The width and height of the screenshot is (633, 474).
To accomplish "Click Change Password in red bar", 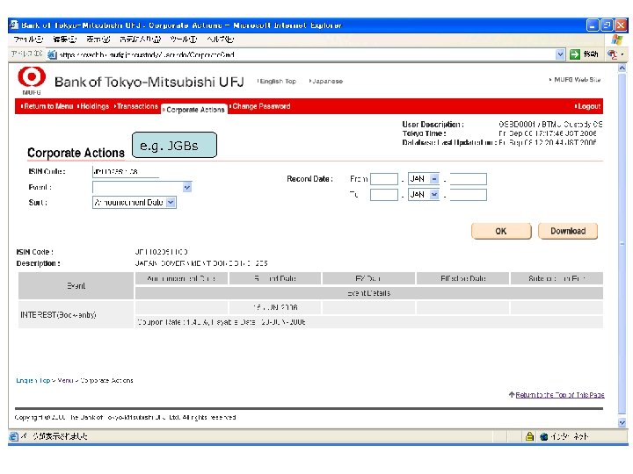I will tap(260, 106).
